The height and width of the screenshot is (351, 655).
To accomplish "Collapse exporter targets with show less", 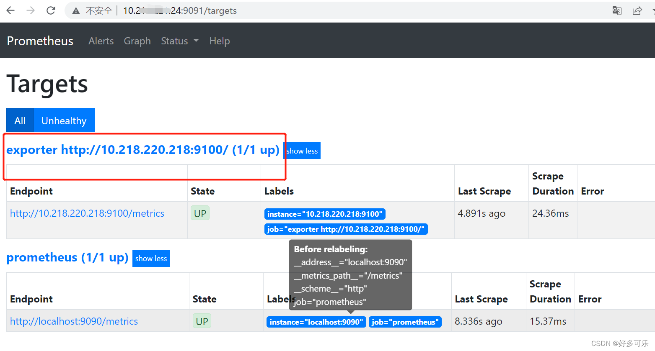I will point(302,151).
